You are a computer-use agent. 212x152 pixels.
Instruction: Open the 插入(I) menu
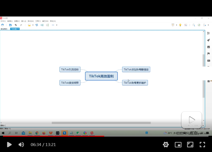click(24, 21)
